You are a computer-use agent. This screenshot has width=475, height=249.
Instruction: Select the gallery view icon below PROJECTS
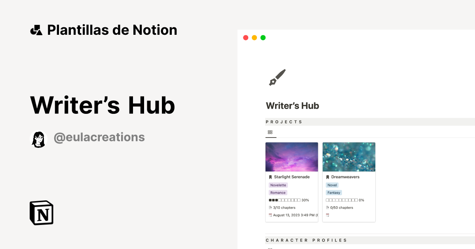click(270, 132)
